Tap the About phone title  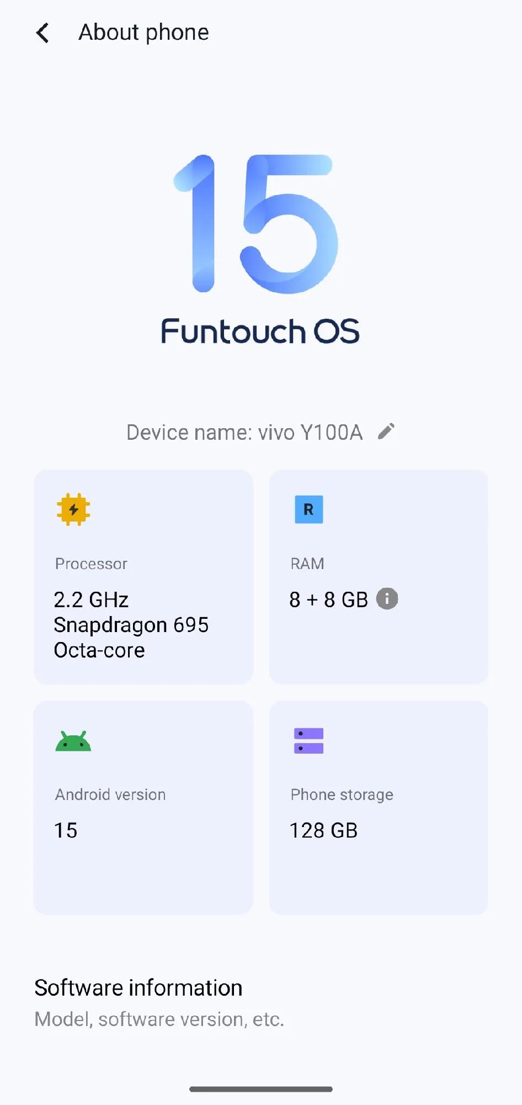[144, 33]
